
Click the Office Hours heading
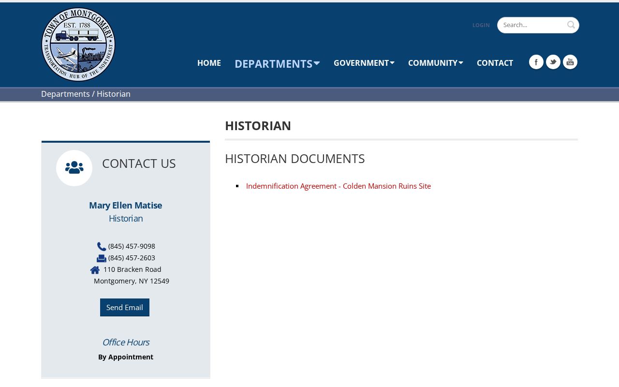(x=126, y=342)
